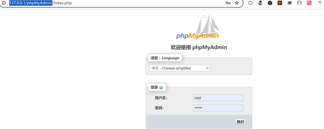Click the 密码 label text
The image size is (324, 129).
(x=159, y=108)
